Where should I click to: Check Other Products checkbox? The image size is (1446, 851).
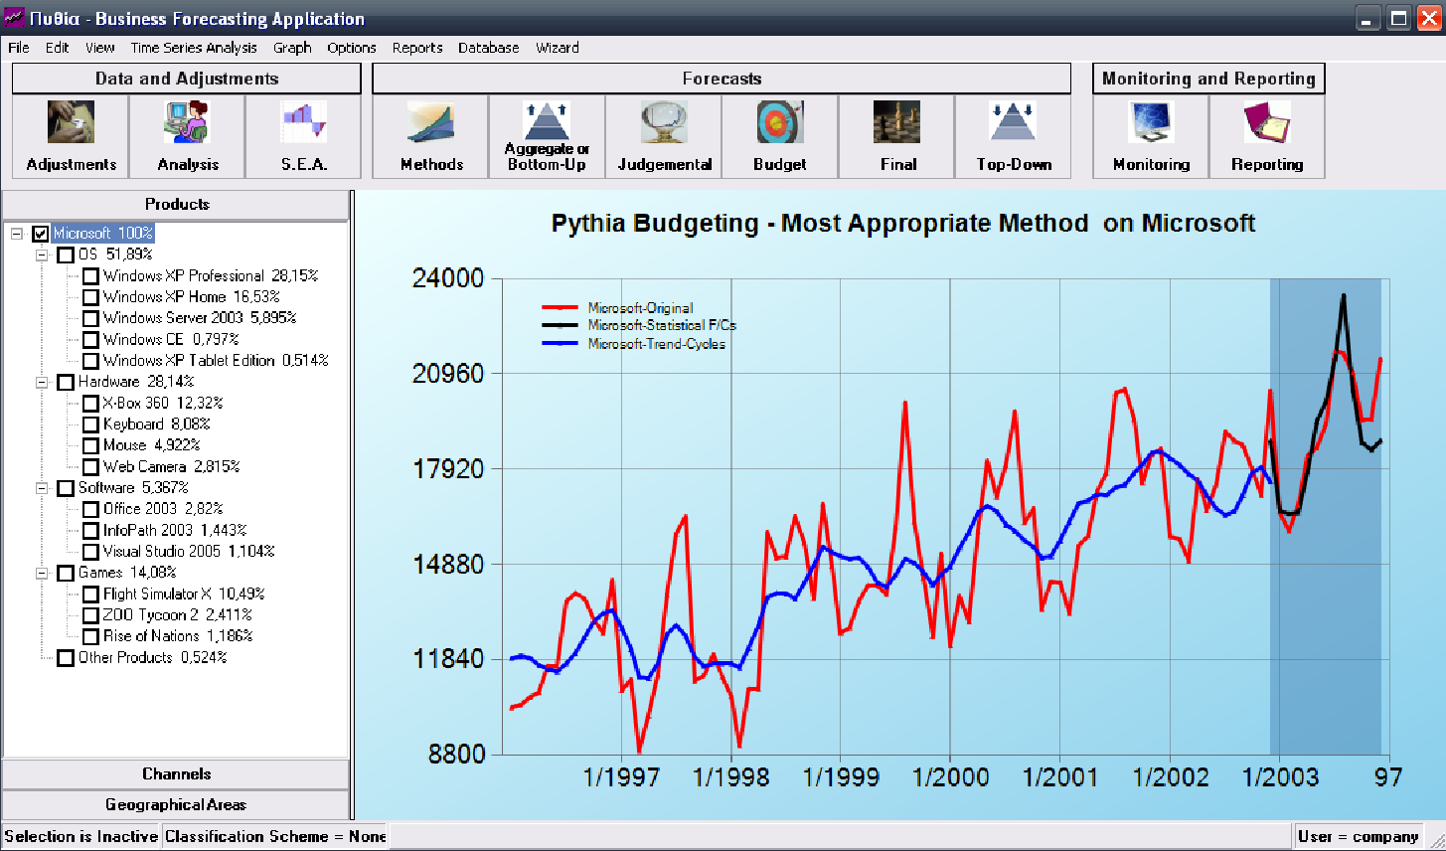click(x=66, y=658)
